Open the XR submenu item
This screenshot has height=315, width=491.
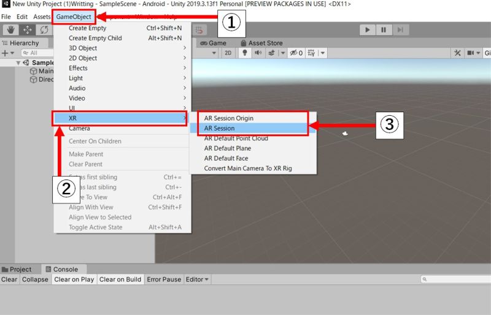click(x=120, y=118)
